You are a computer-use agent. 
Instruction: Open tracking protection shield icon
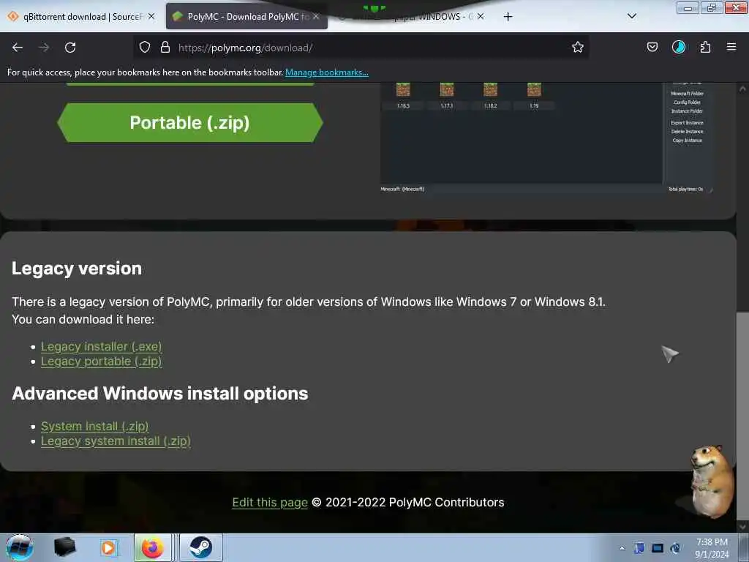point(145,48)
